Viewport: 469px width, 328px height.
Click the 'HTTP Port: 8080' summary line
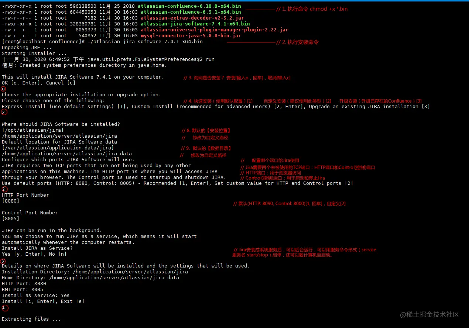[x=24, y=284]
